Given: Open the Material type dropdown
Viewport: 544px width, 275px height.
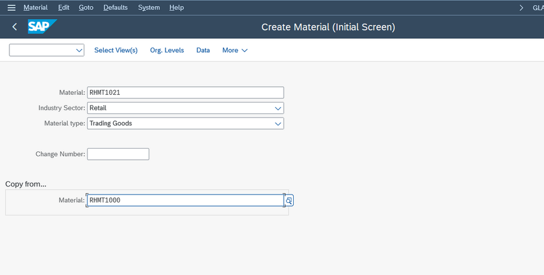Looking at the screenshot, I should coord(278,123).
